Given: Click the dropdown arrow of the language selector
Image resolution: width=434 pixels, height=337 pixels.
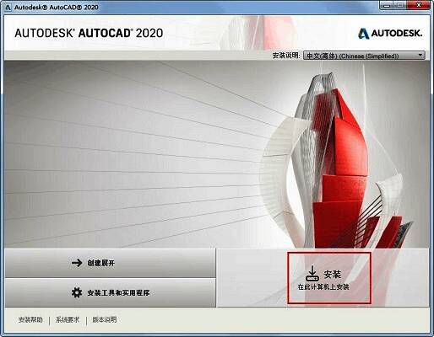Looking at the screenshot, I should (420, 56).
